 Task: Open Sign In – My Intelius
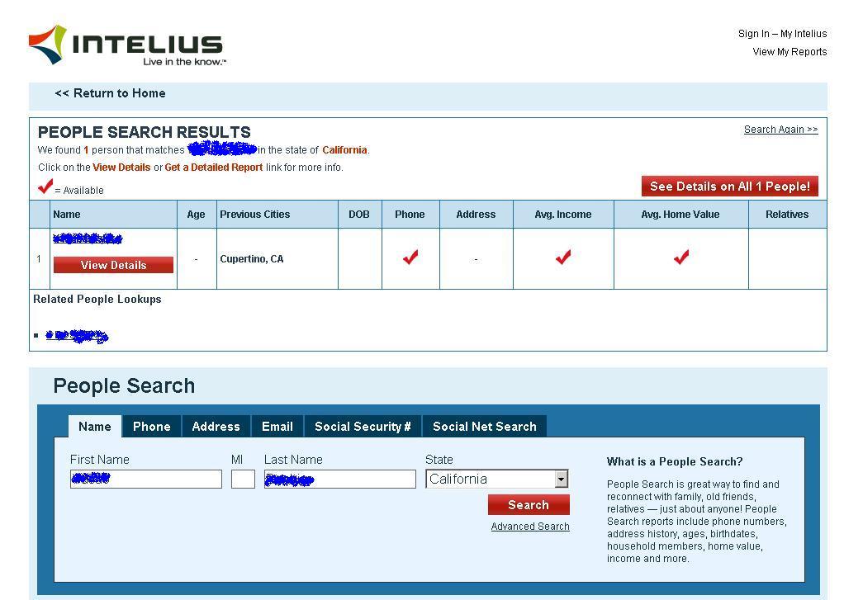pyautogui.click(x=782, y=34)
